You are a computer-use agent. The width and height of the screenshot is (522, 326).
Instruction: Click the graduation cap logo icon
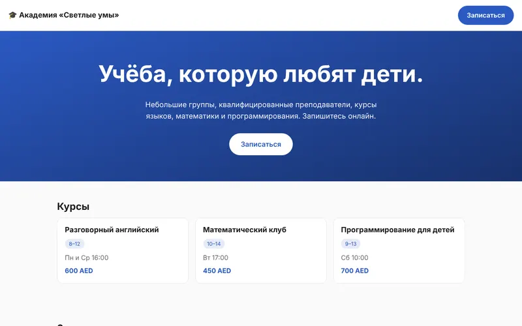pyautogui.click(x=12, y=15)
